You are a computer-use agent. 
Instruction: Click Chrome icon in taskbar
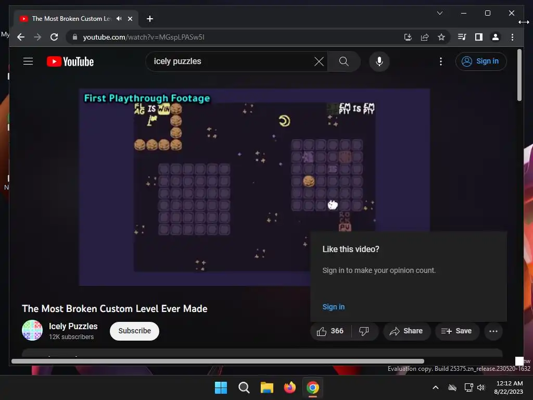313,387
